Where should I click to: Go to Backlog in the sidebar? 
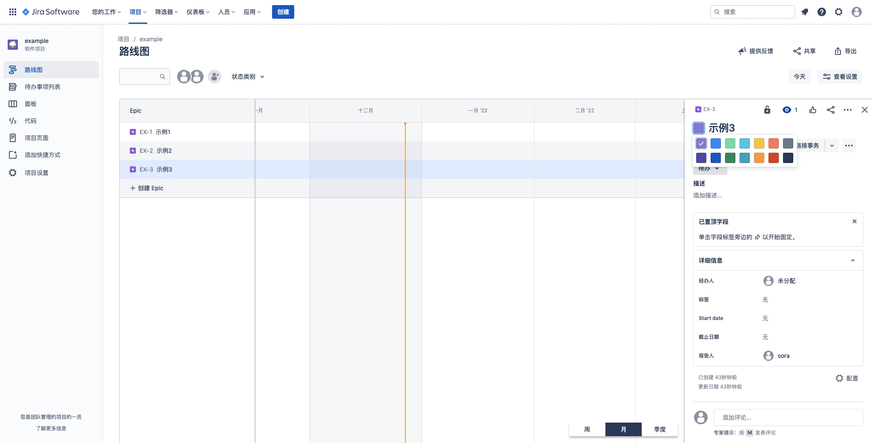[x=51, y=87]
